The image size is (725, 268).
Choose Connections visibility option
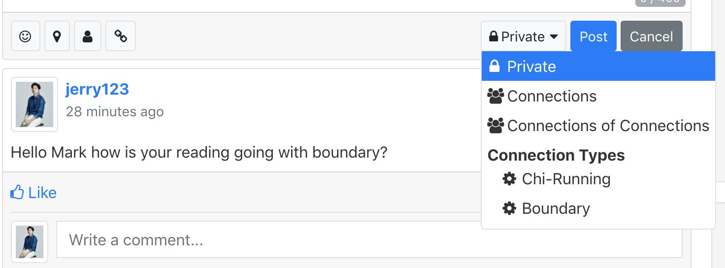(x=598, y=96)
